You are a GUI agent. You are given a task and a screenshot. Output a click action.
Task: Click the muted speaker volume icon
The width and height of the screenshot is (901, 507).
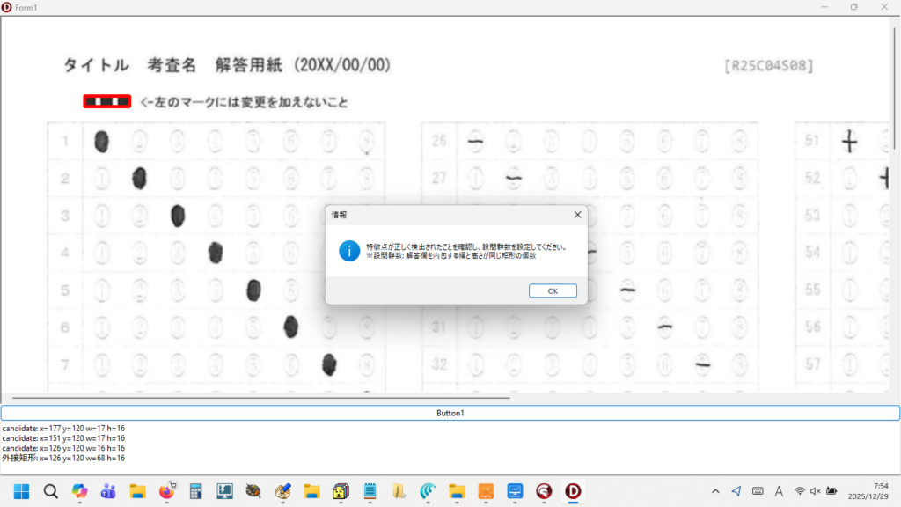click(816, 490)
